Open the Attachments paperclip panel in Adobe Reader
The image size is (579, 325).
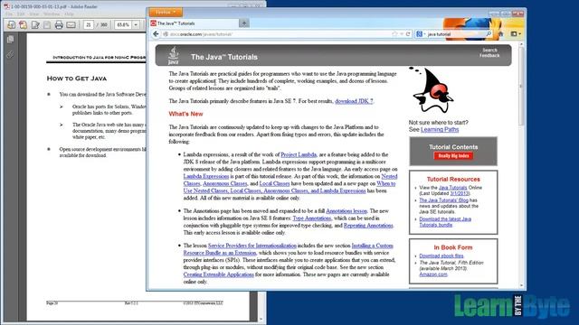10,55
